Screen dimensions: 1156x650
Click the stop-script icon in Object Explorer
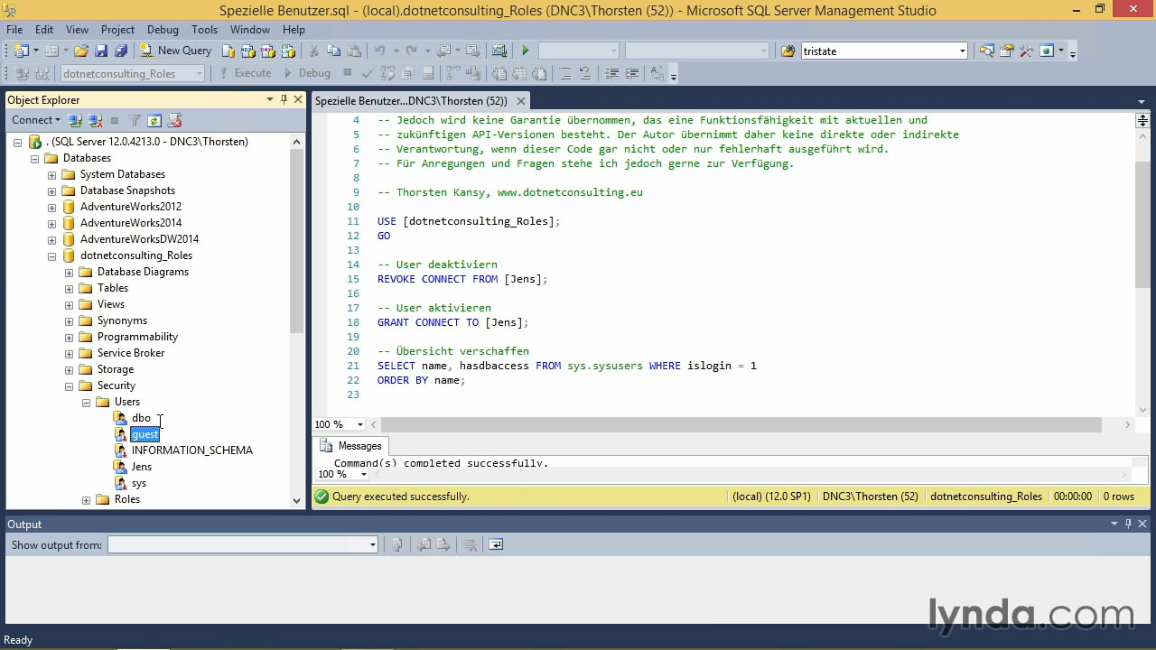point(175,120)
